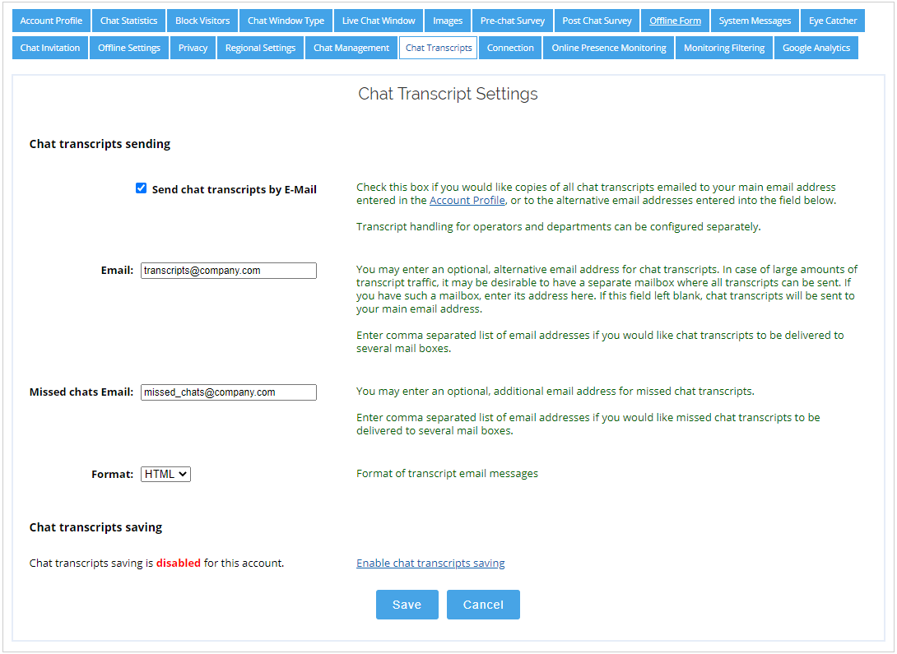Open the Account Profile link in description
Screen dimensions: 897x654
[x=467, y=201]
